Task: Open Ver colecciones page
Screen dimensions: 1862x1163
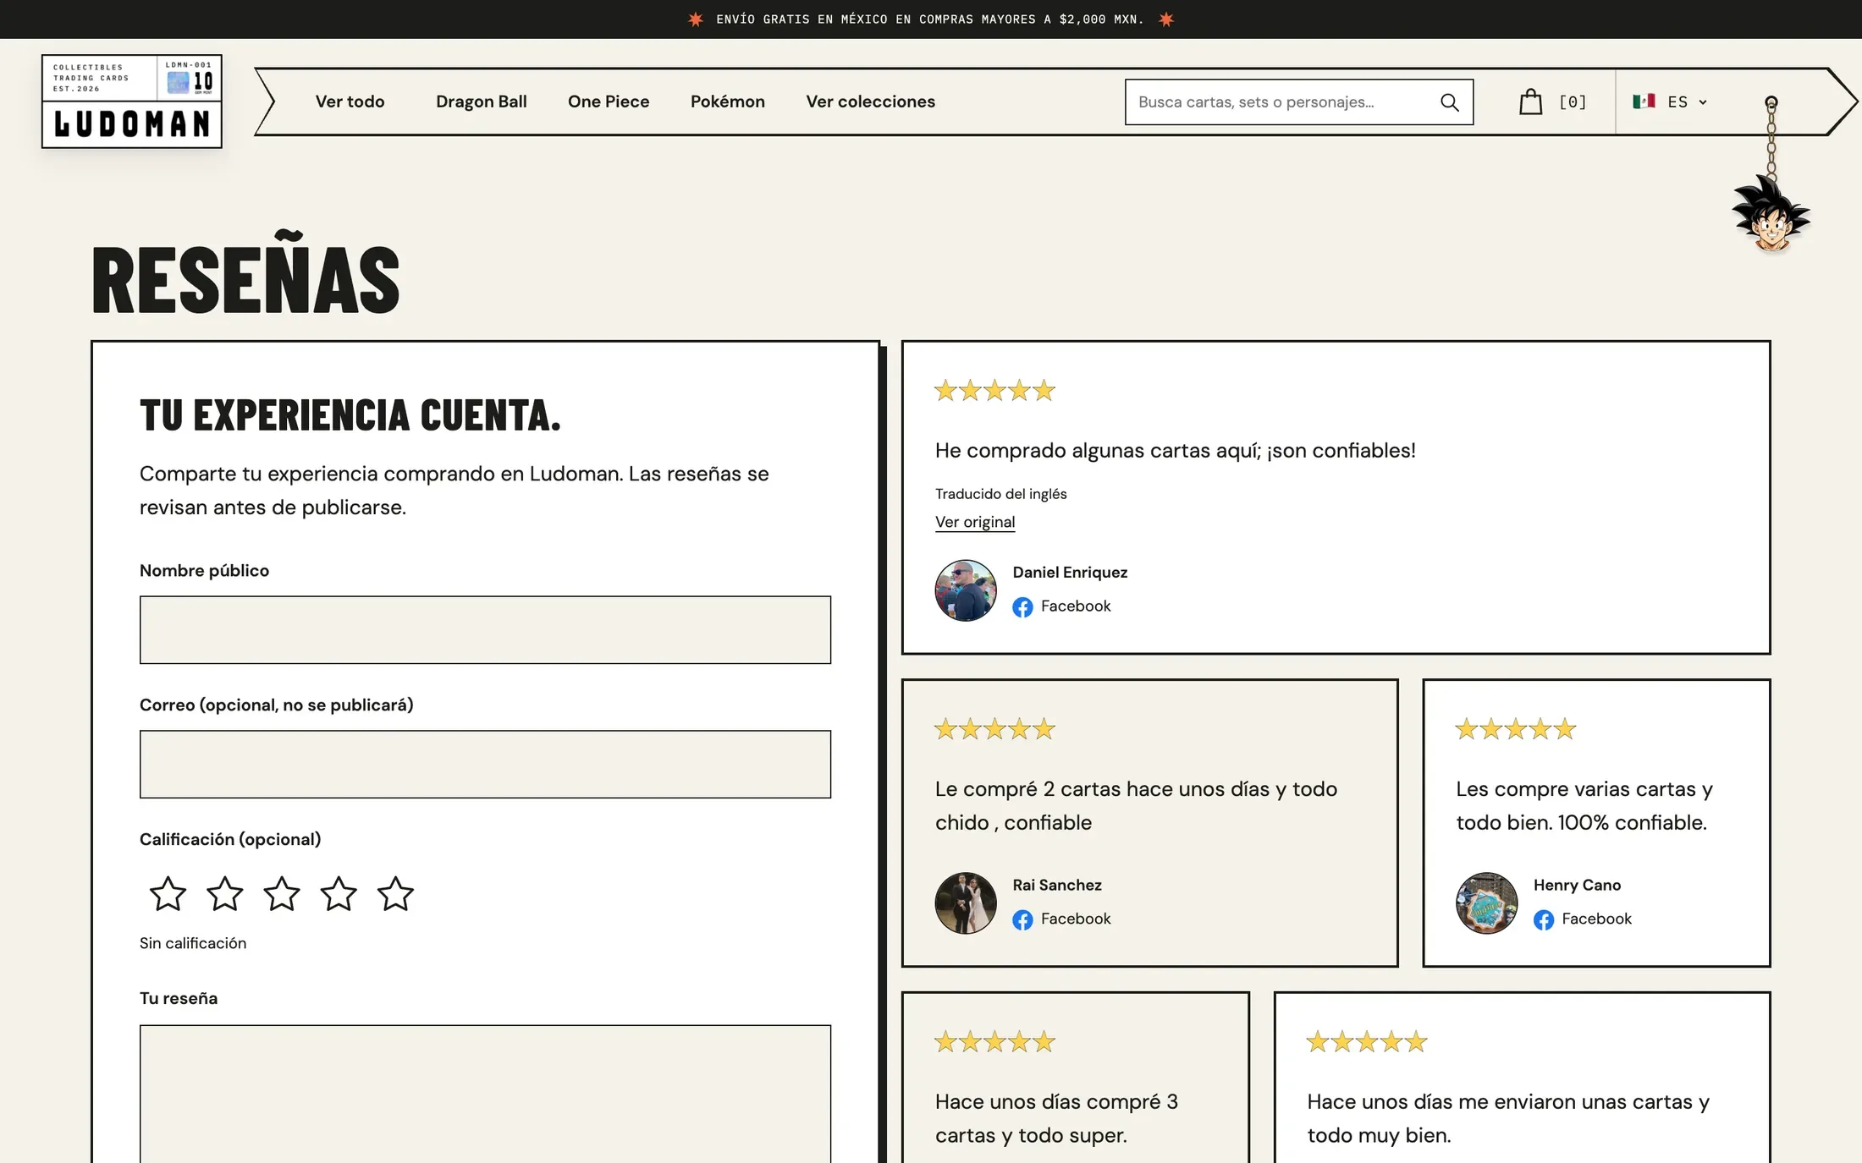Action: [871, 101]
